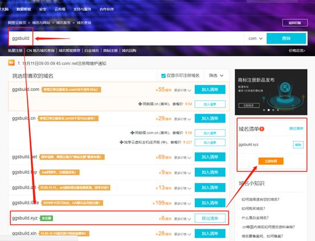315x241 pixels.
Task: Open the .com suffix dropdown
Action: coord(255,38)
